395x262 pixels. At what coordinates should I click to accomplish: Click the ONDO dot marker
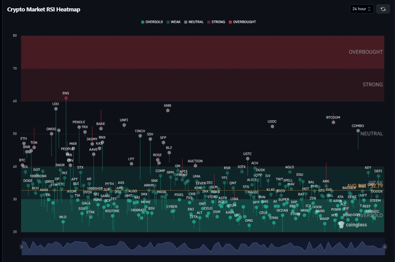[51, 134]
